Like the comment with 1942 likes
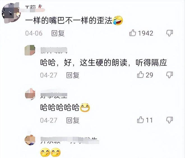 [x=133, y=33]
